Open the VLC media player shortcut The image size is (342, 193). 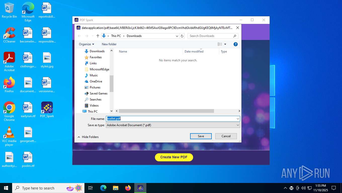pos(9,136)
